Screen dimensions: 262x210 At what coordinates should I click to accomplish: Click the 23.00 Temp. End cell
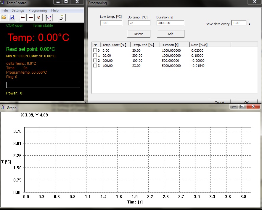136,66
